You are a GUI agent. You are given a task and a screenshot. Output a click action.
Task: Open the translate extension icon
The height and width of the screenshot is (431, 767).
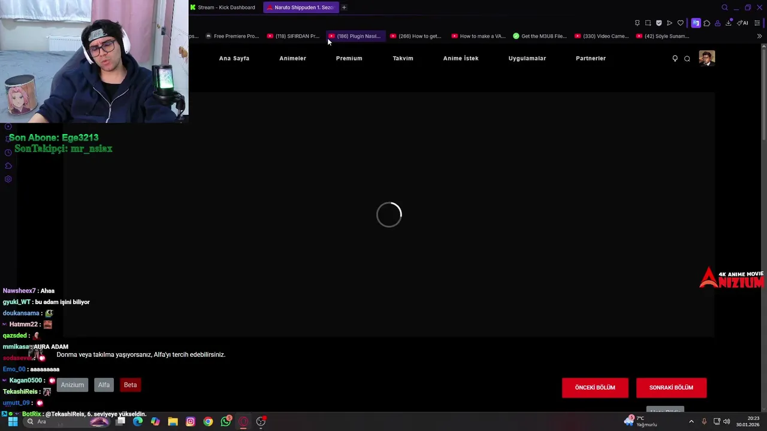coord(696,23)
